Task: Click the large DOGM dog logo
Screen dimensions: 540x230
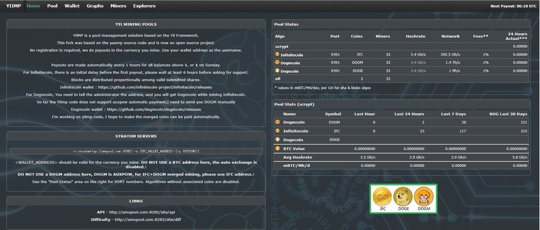Action: pyautogui.click(x=423, y=196)
